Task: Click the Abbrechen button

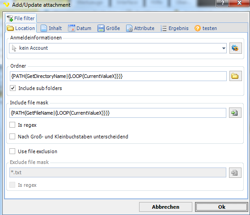Action: coord(165,207)
